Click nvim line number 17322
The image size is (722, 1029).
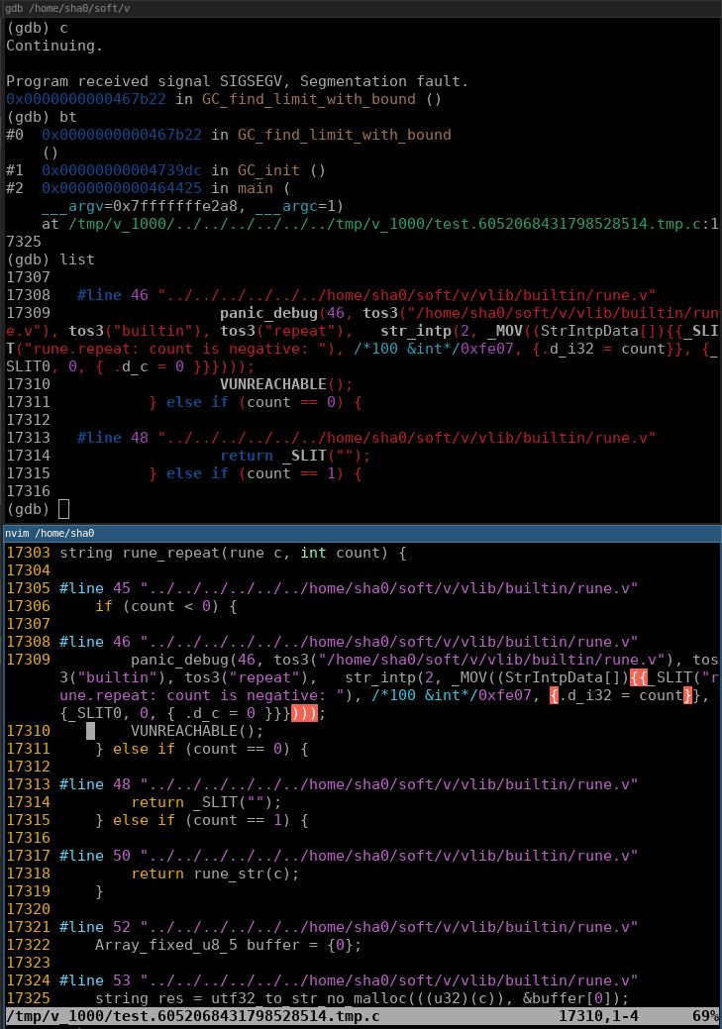(28, 945)
